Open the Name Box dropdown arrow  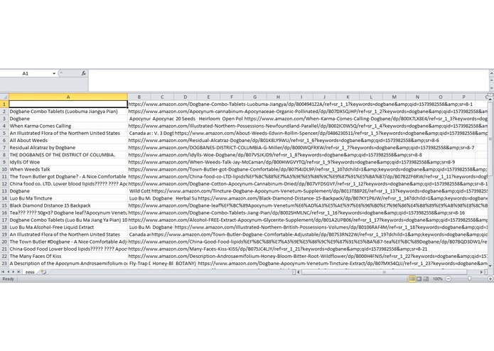pyautogui.click(x=54, y=74)
